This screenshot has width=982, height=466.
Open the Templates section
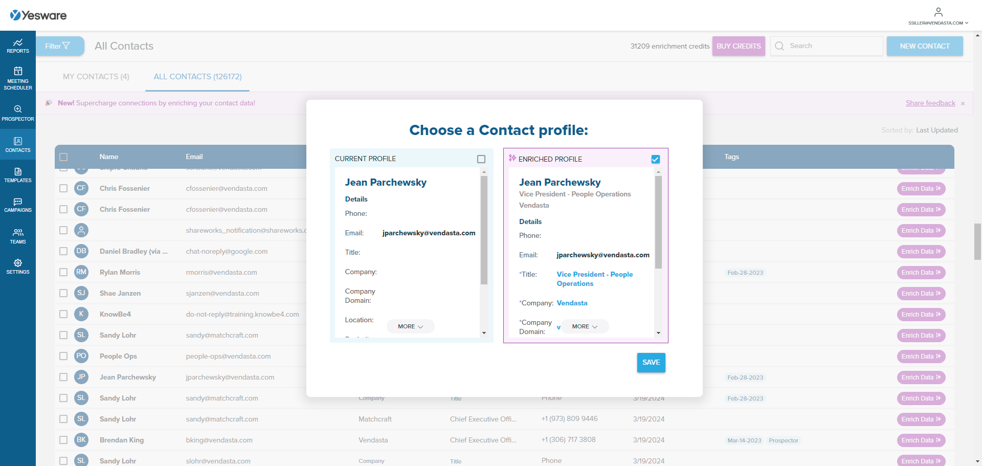18,174
